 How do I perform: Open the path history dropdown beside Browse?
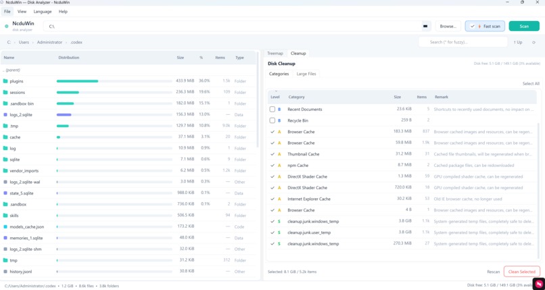425,26
